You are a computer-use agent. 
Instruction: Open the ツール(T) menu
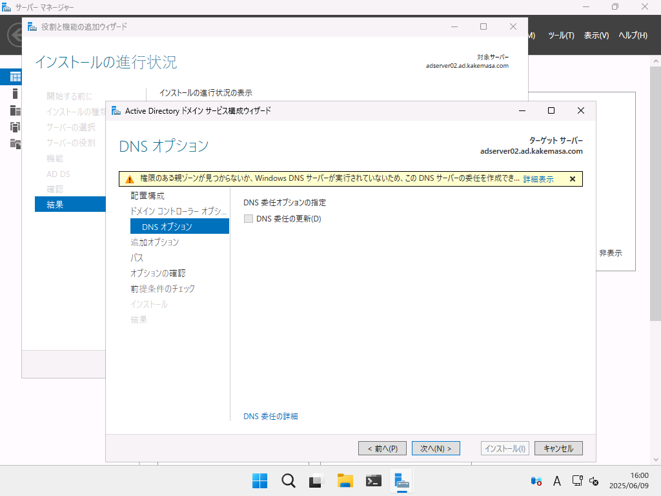coord(561,36)
